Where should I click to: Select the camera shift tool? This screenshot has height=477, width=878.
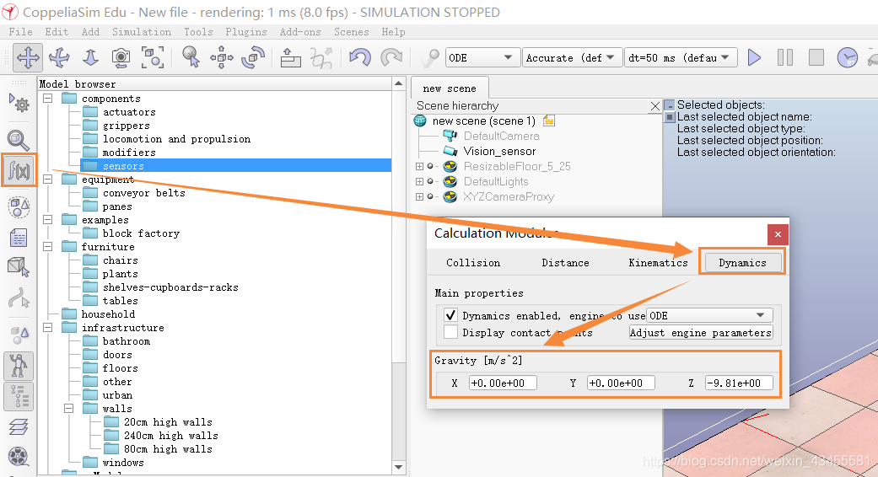pyautogui.click(x=90, y=57)
